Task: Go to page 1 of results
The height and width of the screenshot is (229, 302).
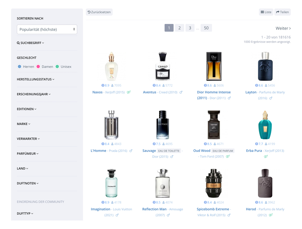Action: (169, 28)
